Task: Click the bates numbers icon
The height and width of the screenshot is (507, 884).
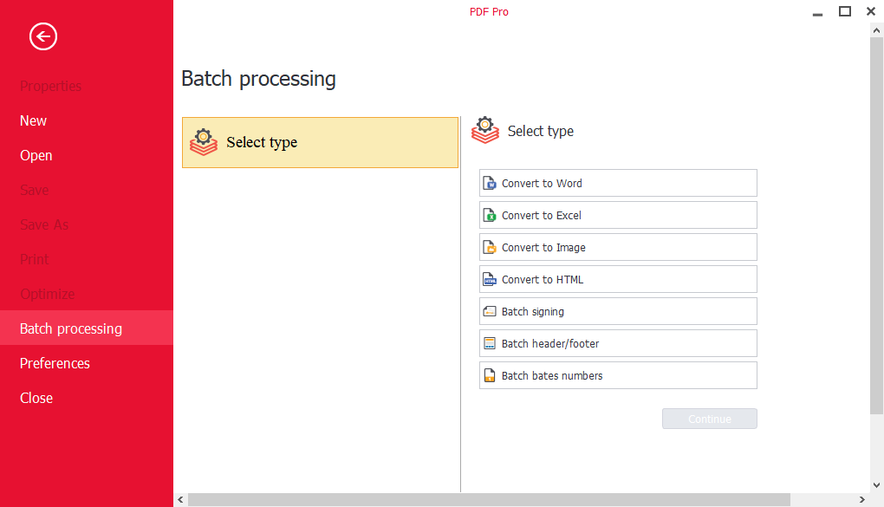Action: pyautogui.click(x=490, y=375)
